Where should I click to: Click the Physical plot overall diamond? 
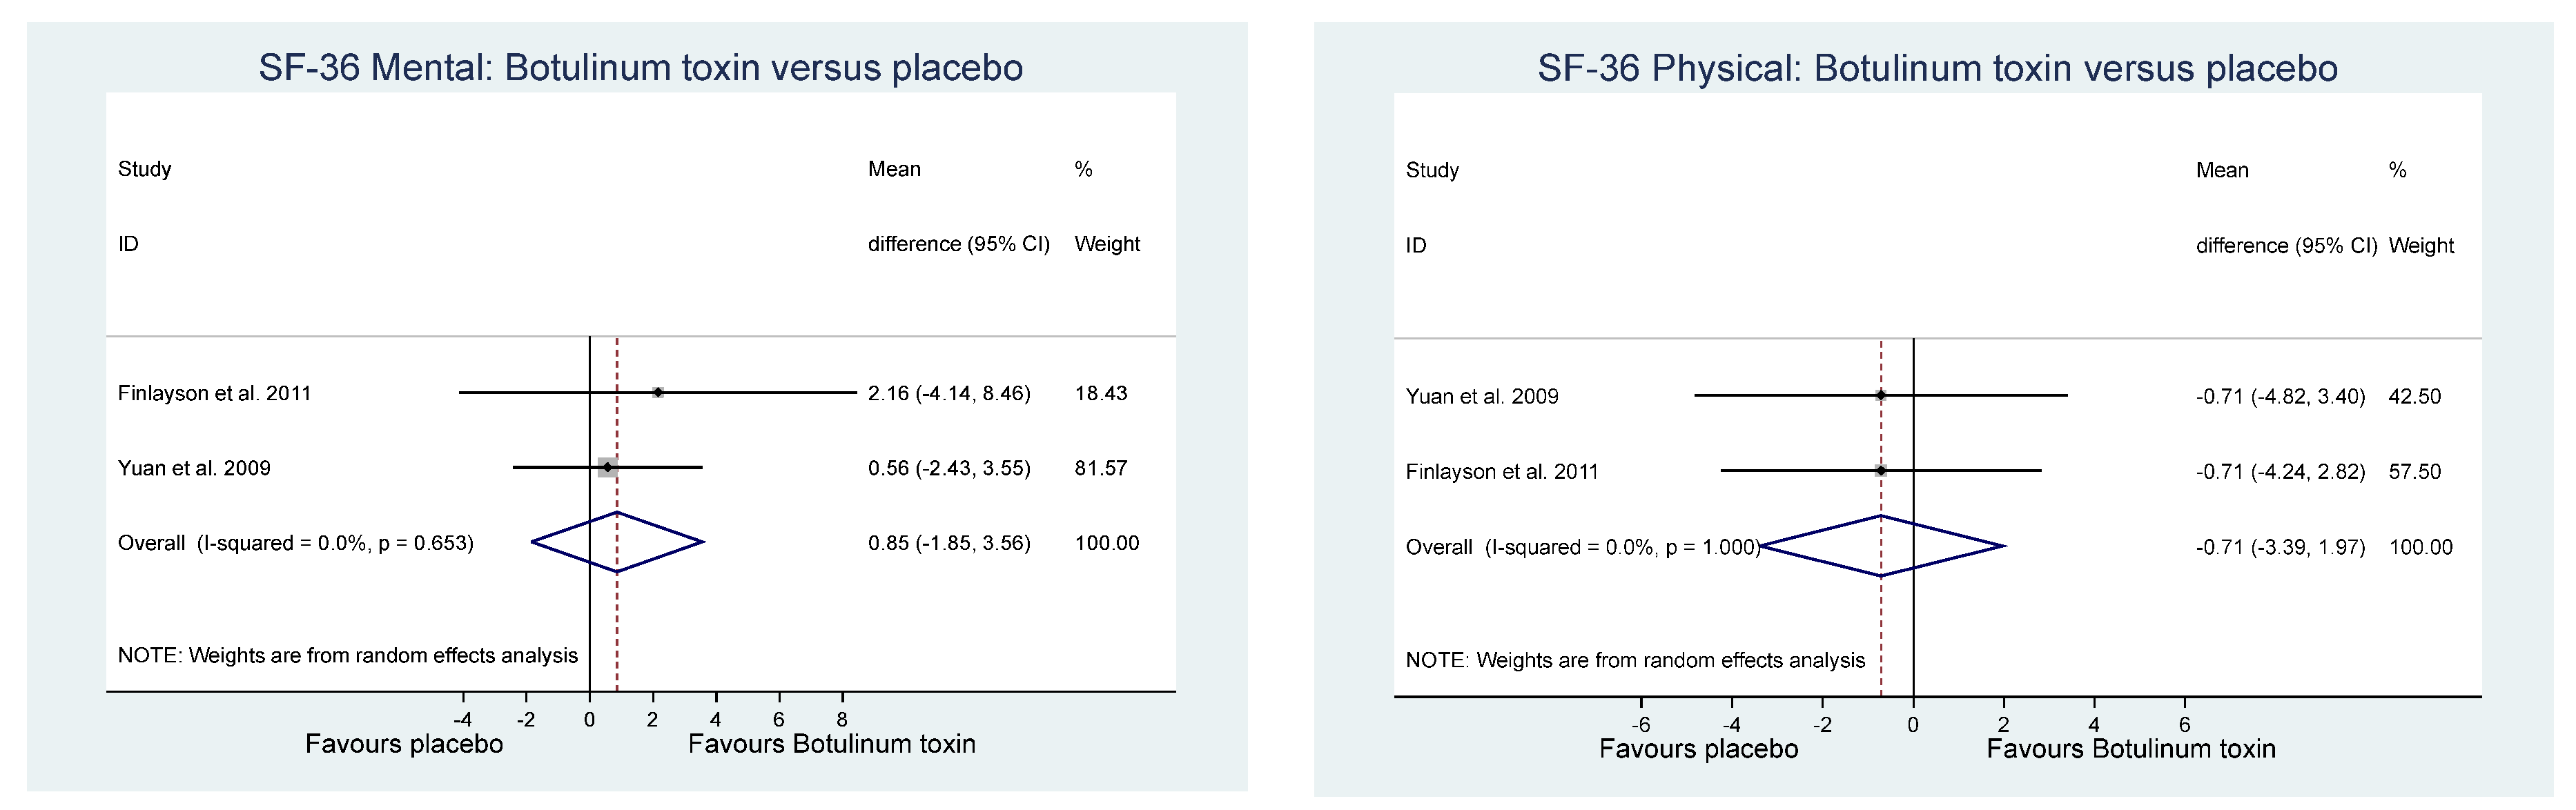[1881, 546]
